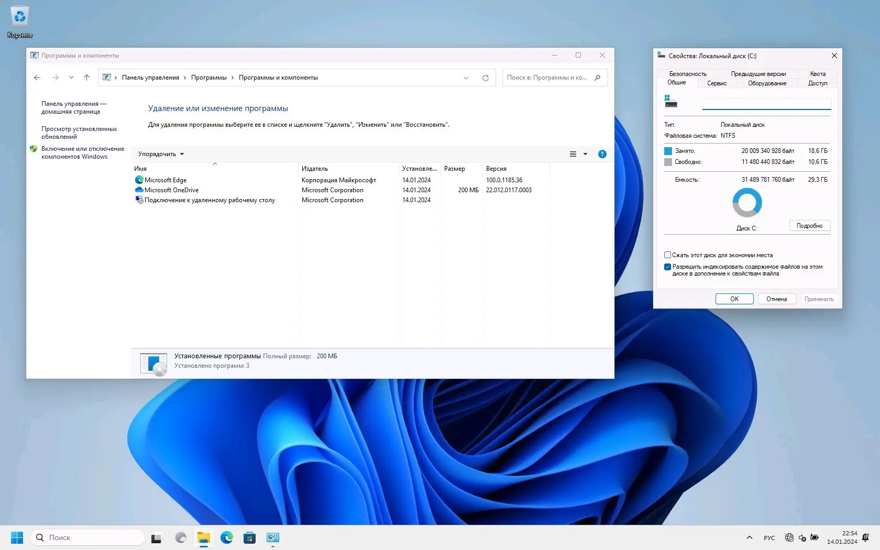Click the drive icon in disk properties
Viewport: 880px width, 550px height.
(671, 101)
